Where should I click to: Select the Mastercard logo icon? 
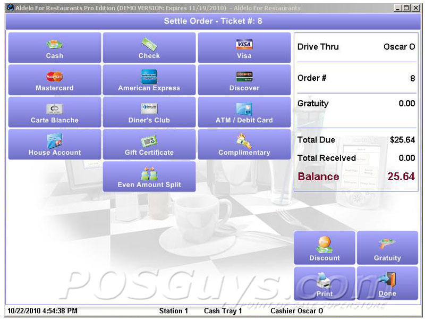[x=55, y=77]
